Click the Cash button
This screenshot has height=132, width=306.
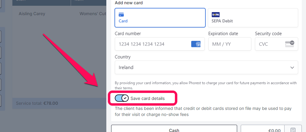point(174,129)
